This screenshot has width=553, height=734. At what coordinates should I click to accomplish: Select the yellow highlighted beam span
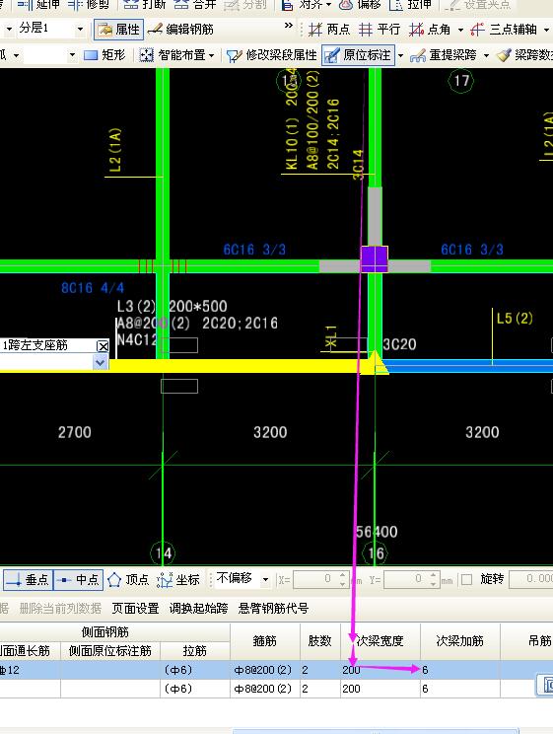click(234, 366)
